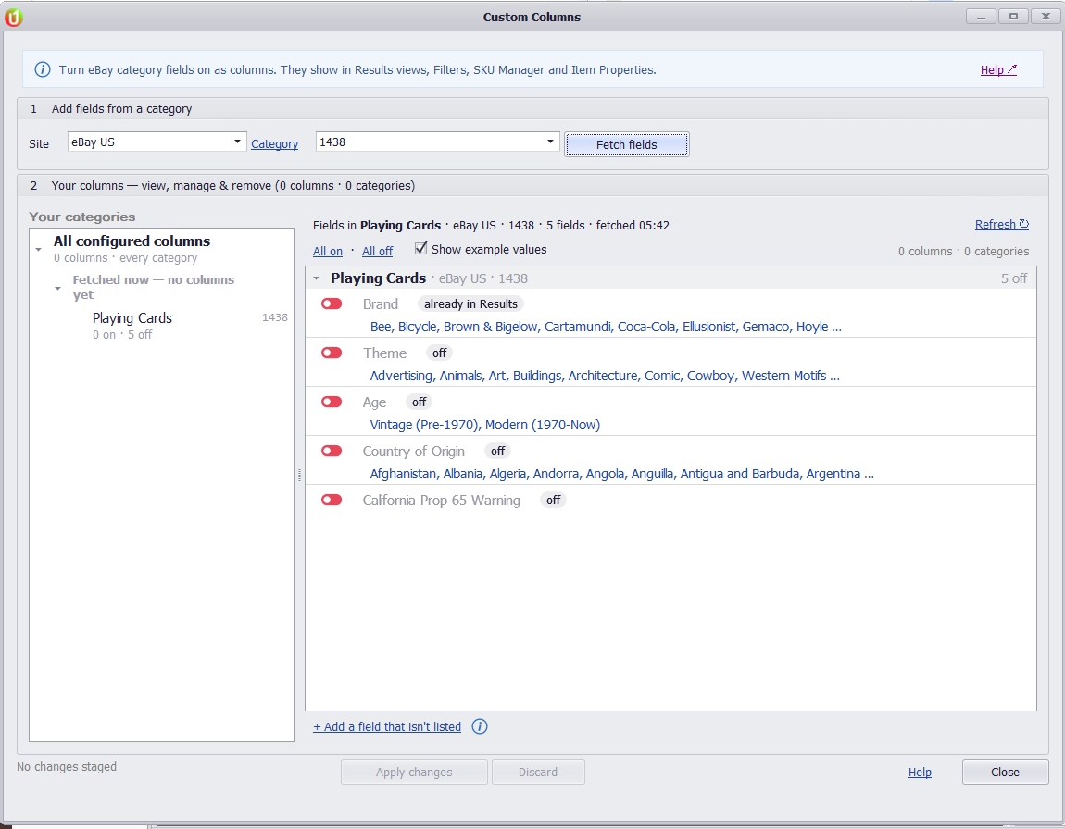
Task: Collapse the Fetched now group
Action: tap(57, 289)
